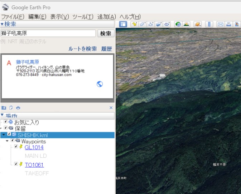The width and height of the screenshot is (241, 194).
Task: Select the Add Polygon tool
Action: coord(143,25)
